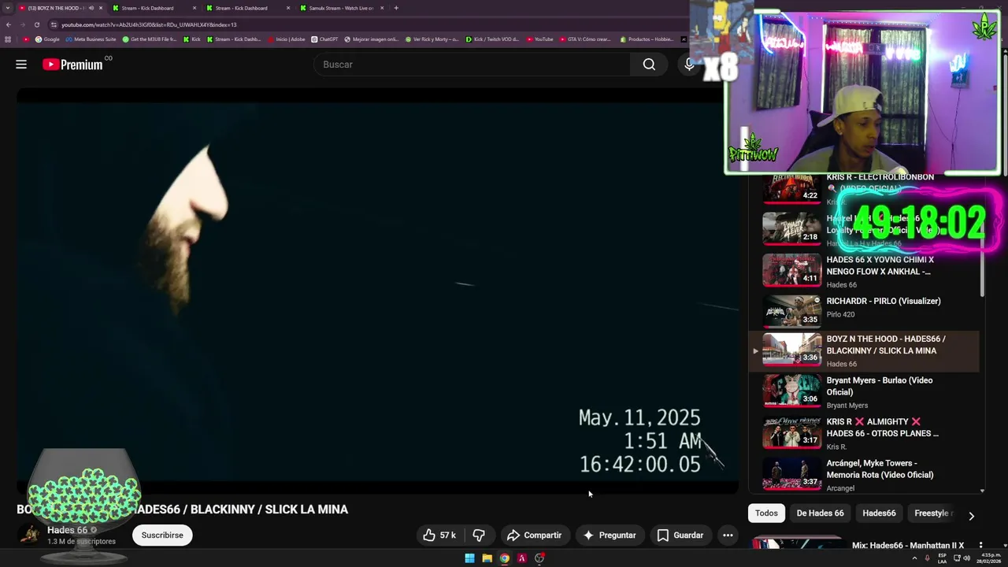Click the search magnifier button

click(x=649, y=65)
